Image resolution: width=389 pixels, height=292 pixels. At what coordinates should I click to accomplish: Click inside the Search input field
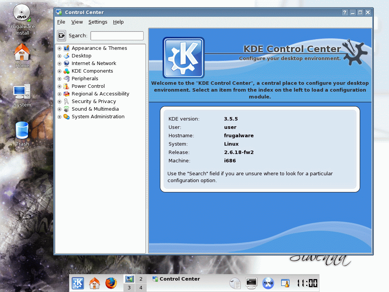pos(117,36)
